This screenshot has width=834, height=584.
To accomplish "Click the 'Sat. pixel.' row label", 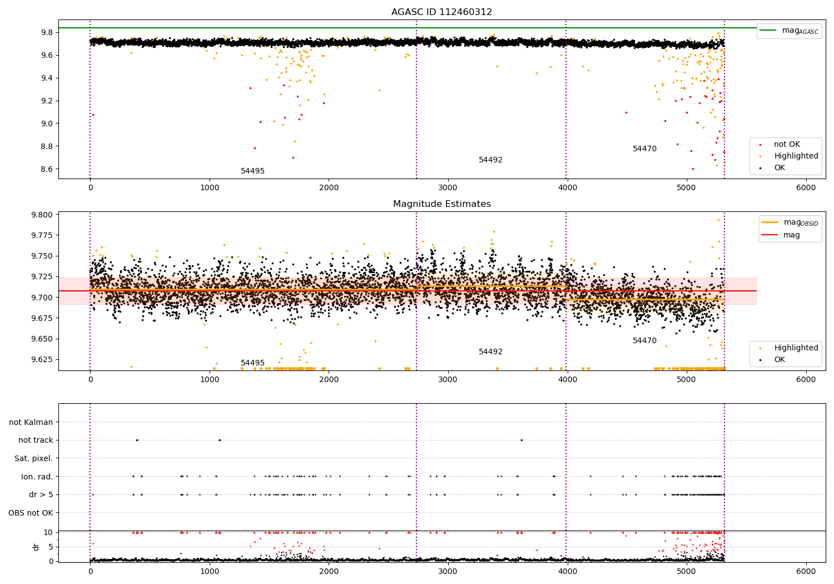I will 33,458.
